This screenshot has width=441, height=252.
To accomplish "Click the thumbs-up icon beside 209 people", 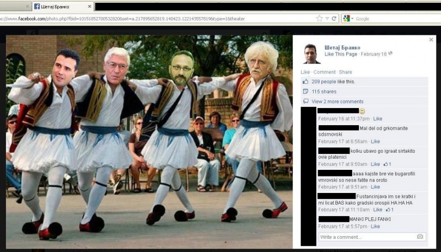I will click(x=305, y=82).
